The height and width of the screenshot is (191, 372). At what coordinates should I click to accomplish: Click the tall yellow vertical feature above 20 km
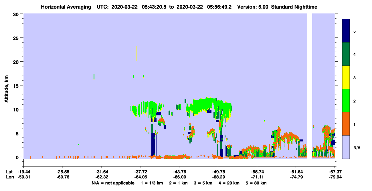click(x=136, y=53)
